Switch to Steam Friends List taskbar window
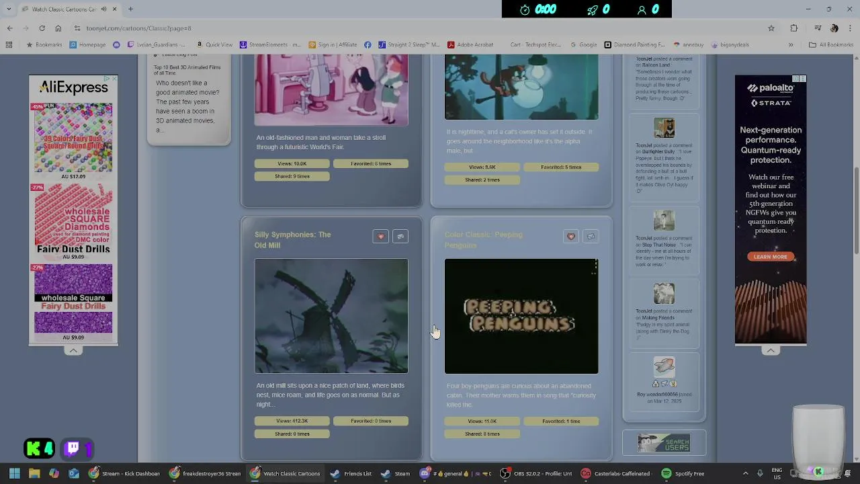This screenshot has width=860, height=484. [x=351, y=473]
